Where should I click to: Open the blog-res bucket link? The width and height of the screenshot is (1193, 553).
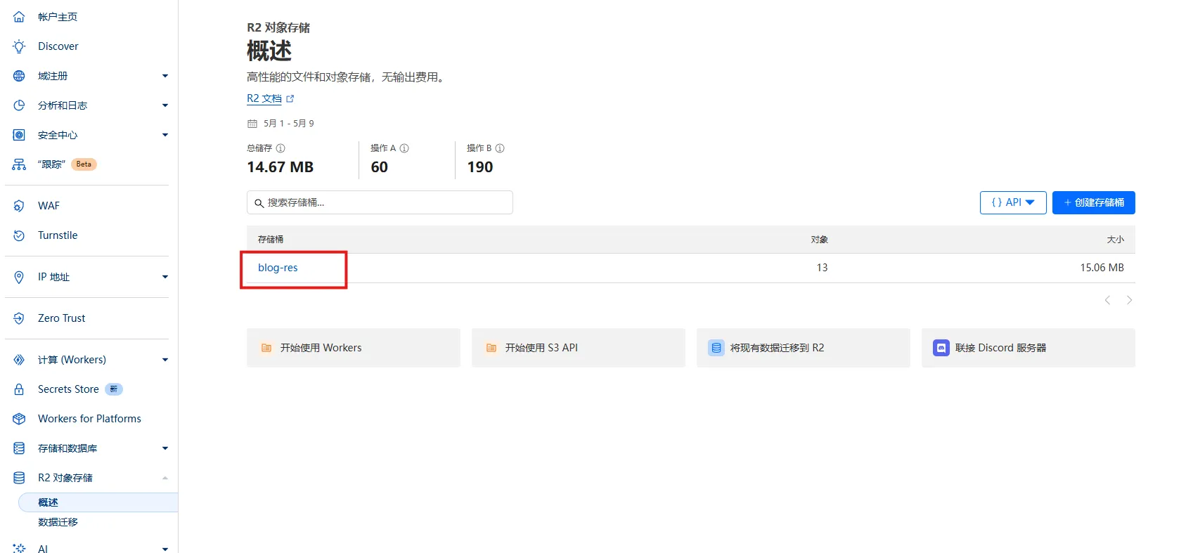click(278, 268)
